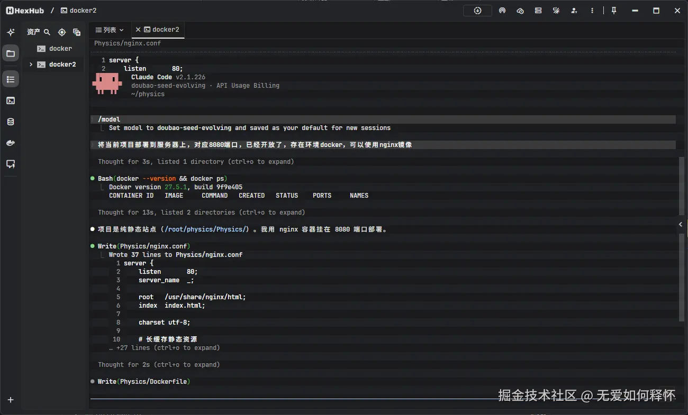Screen dimensions: 688x415
Task: Click the '# 长缓存静态资源' comment line
Action: tap(168, 339)
